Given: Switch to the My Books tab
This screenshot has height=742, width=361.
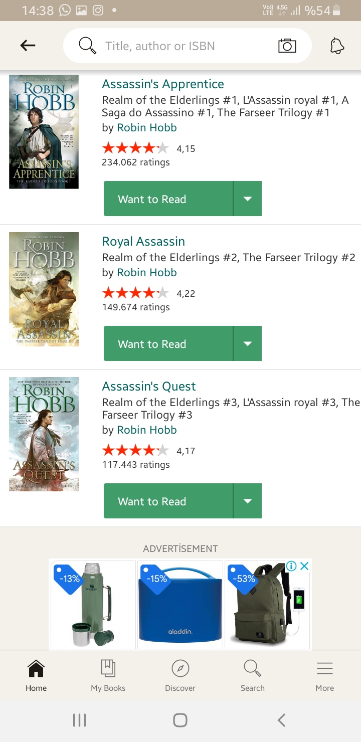Looking at the screenshot, I should 108,675.
